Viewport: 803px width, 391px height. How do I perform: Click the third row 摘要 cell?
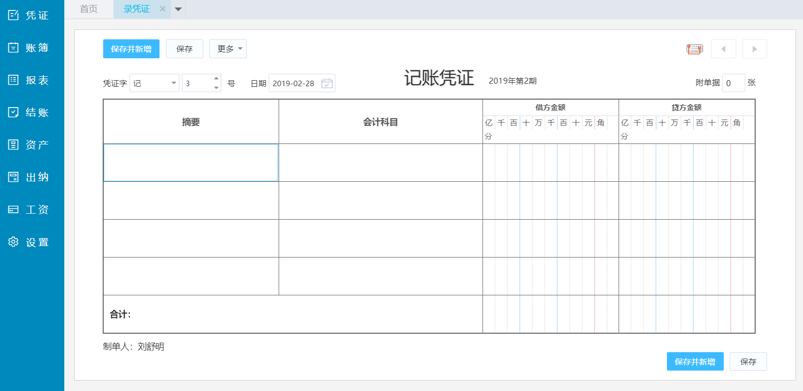(x=191, y=239)
